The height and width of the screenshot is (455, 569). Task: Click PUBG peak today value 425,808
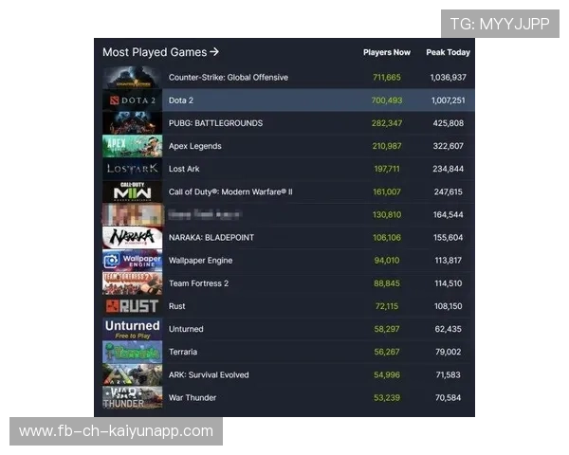(449, 123)
